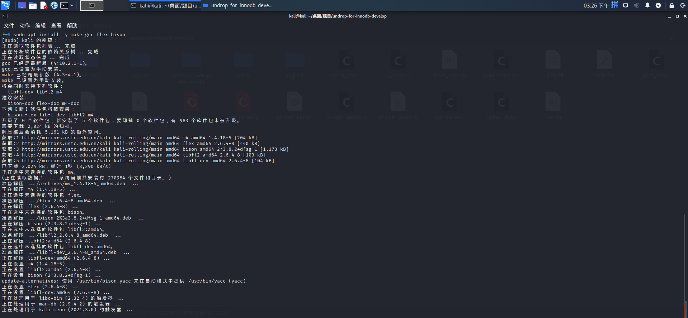Launch the web browser globe icon
The height and width of the screenshot is (318, 688).
[54, 5]
